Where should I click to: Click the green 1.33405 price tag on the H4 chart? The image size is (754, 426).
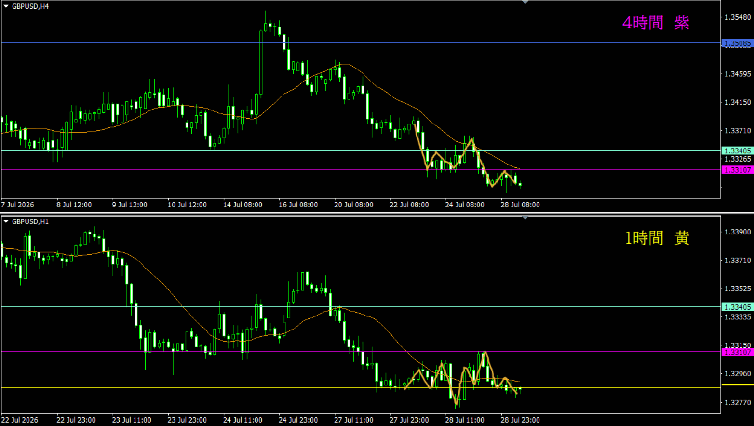click(x=737, y=151)
